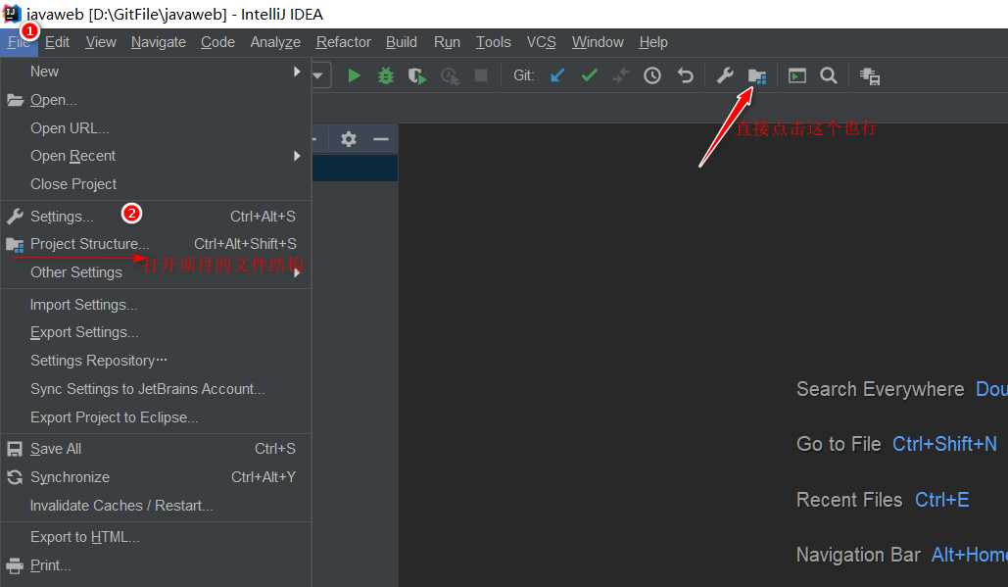Click Git Update Project blue arrow
1008x587 pixels.
tap(557, 75)
